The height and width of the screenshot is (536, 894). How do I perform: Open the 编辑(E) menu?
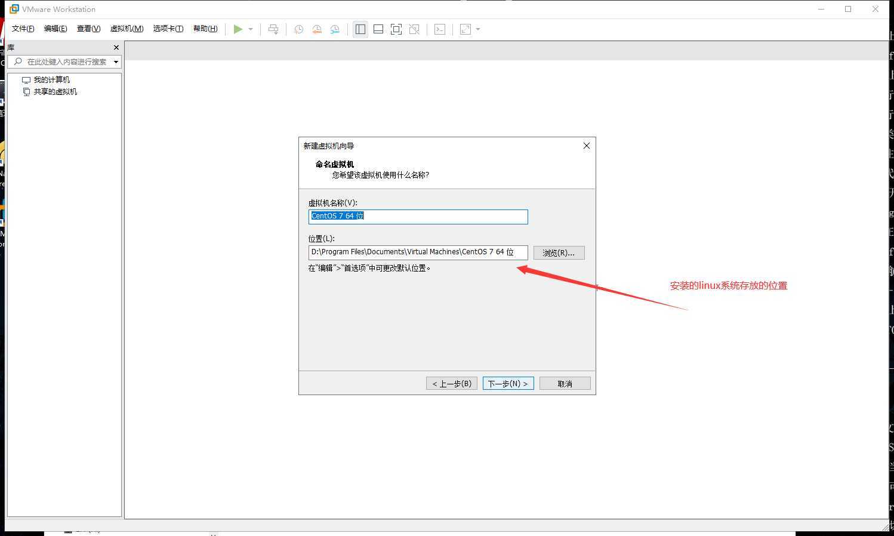pyautogui.click(x=56, y=29)
